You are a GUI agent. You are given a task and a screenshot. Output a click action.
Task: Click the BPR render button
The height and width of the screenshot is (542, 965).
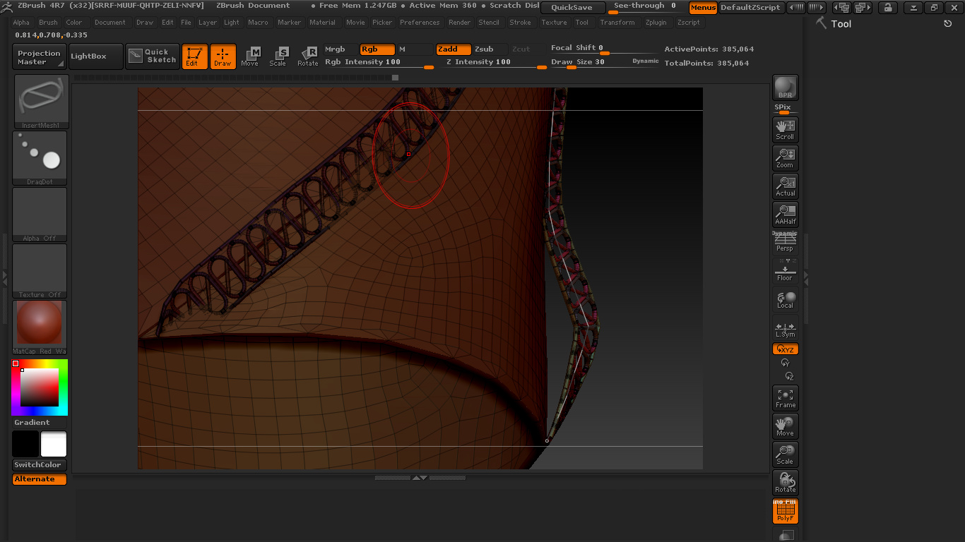tap(785, 88)
